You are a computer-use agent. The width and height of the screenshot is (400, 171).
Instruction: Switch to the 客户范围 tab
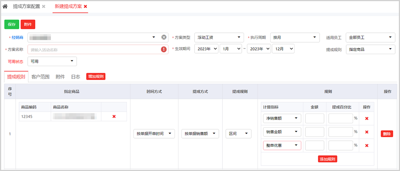40,77
